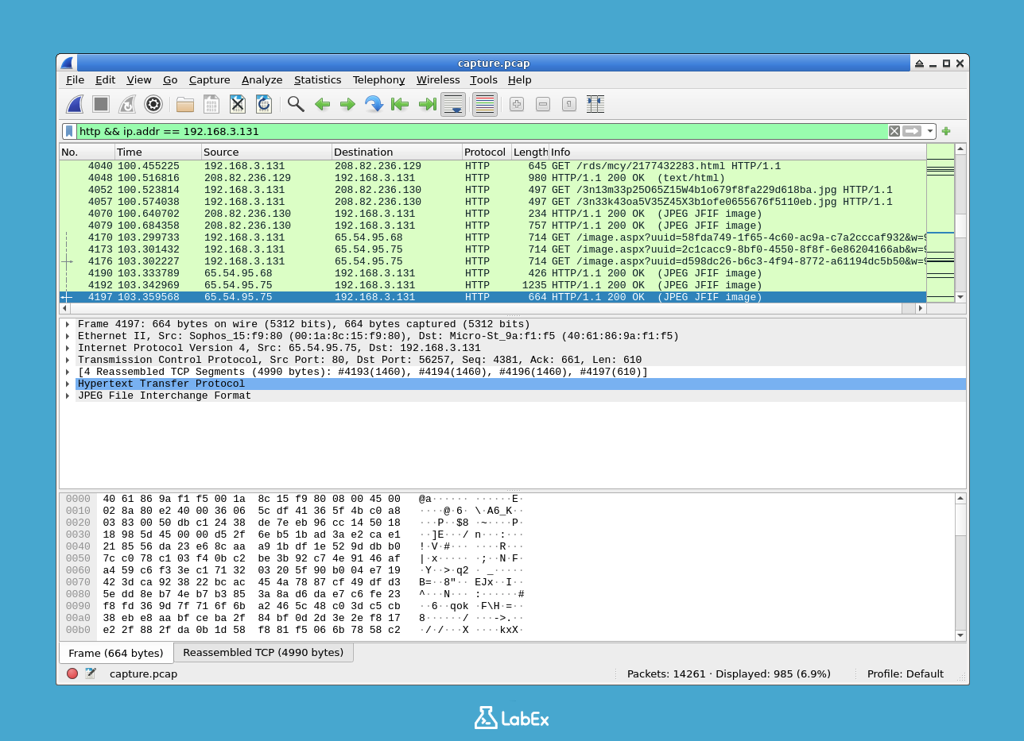The height and width of the screenshot is (741, 1024).
Task: Open capture options using the gear icon
Action: pyautogui.click(x=153, y=104)
